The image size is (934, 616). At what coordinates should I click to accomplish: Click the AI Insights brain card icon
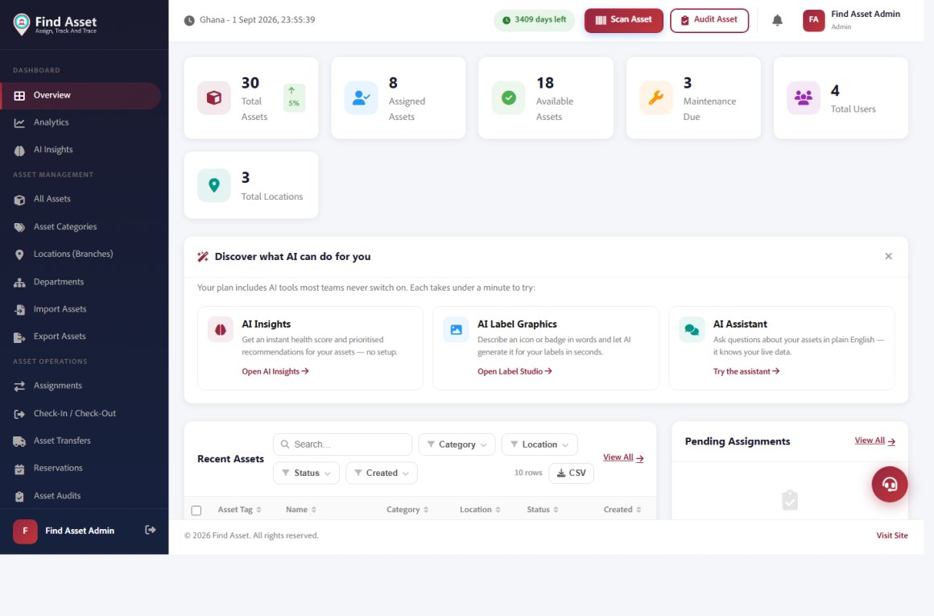221,329
